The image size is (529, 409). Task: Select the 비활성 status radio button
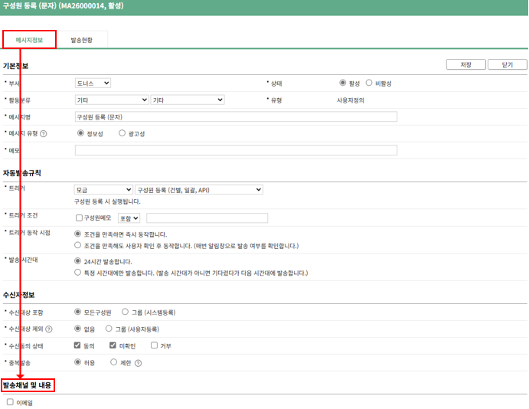369,83
